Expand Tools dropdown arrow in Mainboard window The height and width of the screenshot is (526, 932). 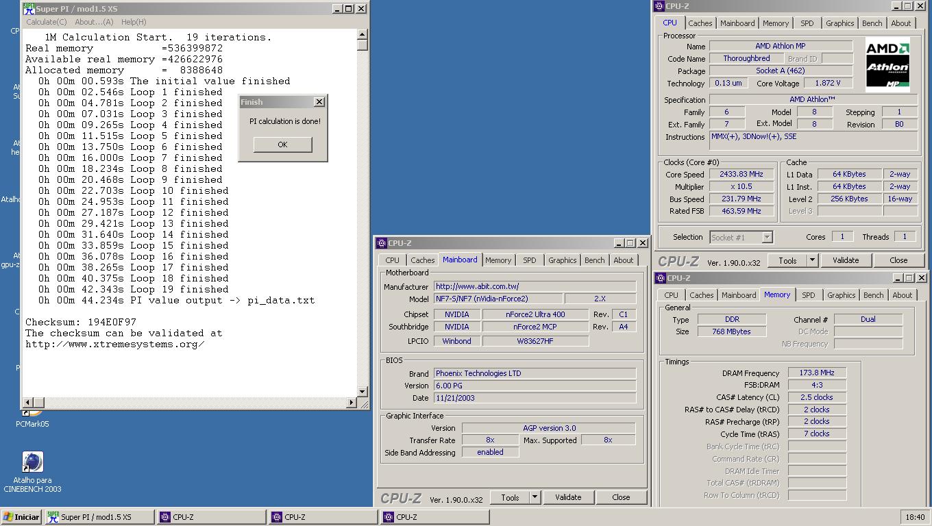[535, 497]
